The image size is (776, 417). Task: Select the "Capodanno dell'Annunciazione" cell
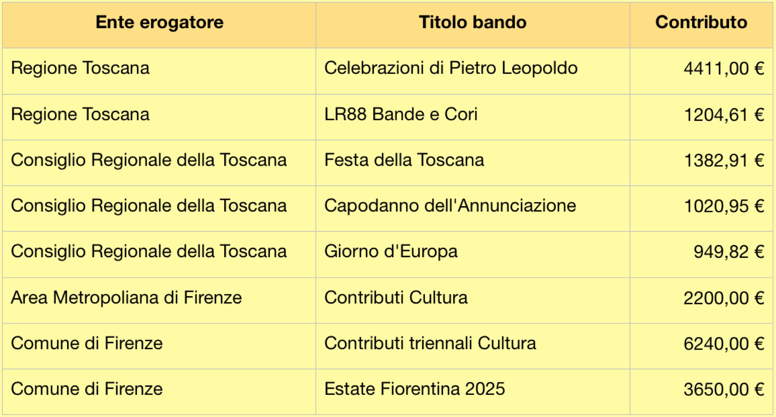(x=450, y=206)
